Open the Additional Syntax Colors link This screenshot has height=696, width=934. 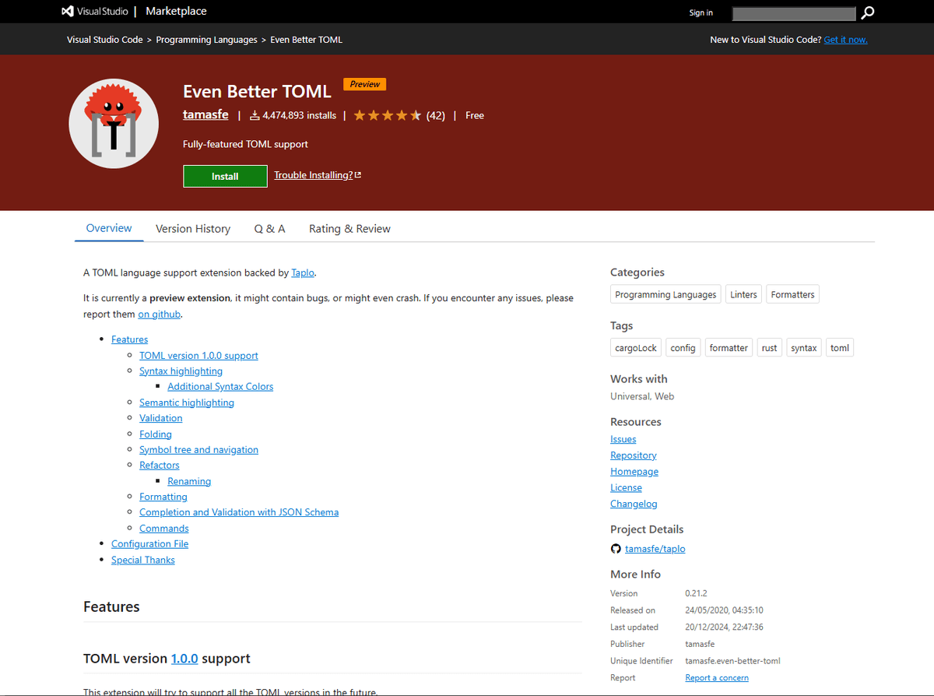pos(220,386)
